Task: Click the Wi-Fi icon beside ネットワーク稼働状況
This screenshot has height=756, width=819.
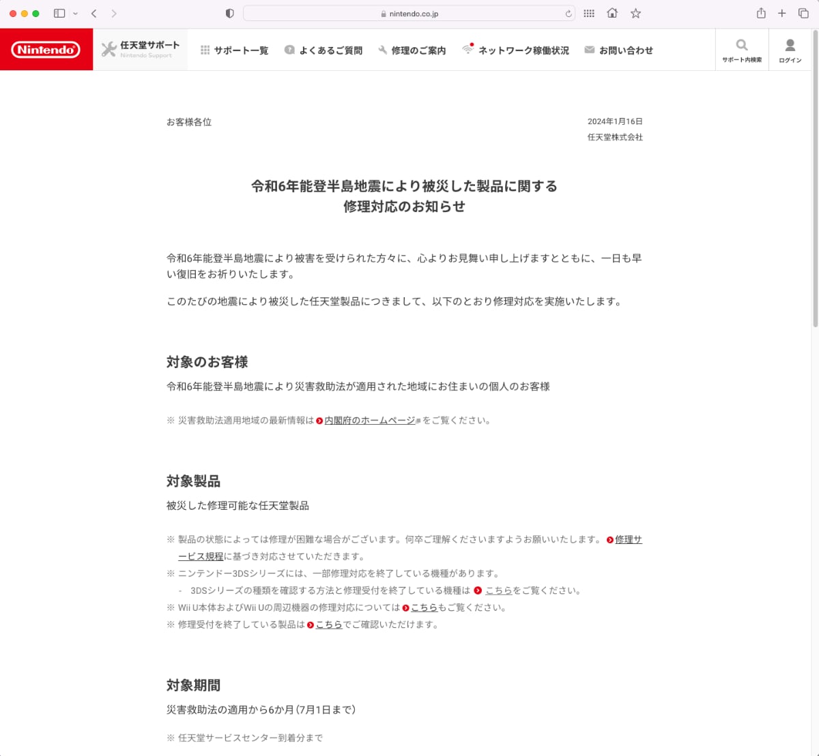Action: pos(468,49)
